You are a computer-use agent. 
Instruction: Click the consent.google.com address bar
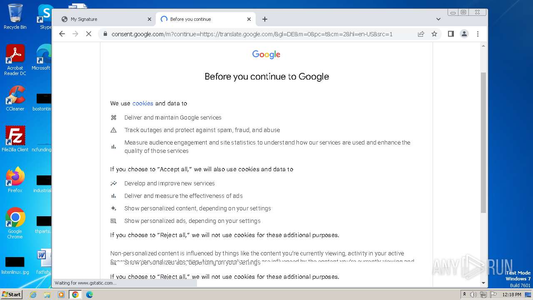252,34
